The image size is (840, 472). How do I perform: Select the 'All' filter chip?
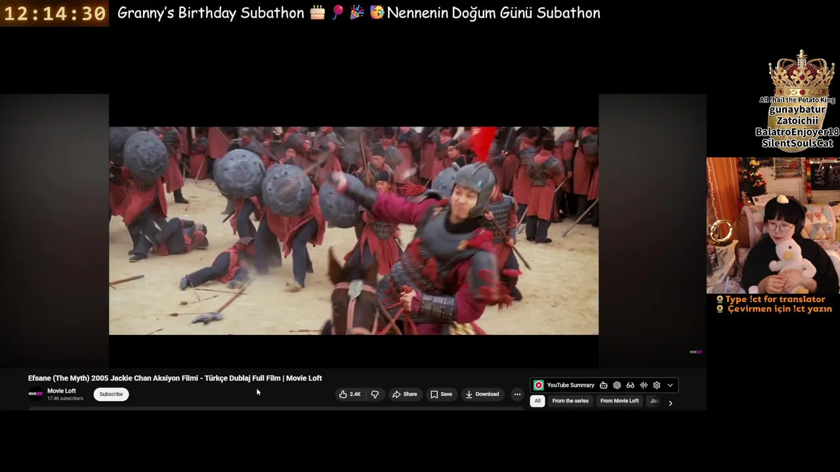(x=537, y=401)
